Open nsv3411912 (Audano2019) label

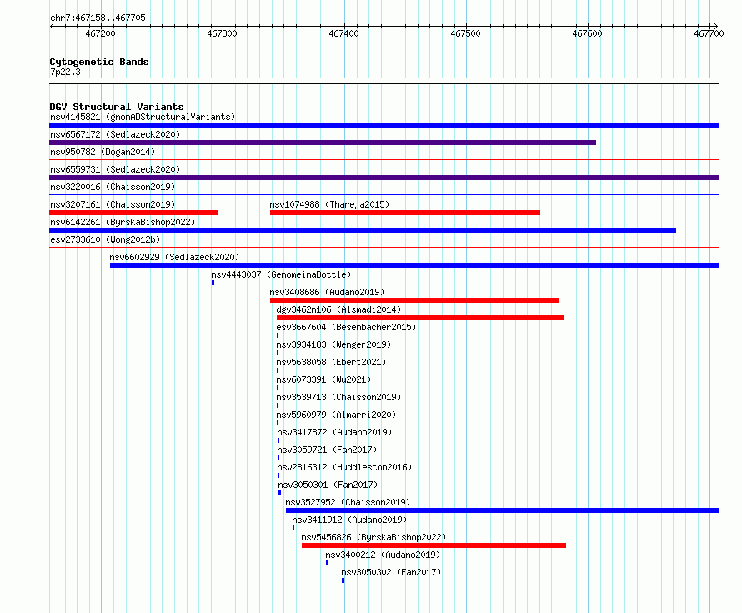pos(349,520)
